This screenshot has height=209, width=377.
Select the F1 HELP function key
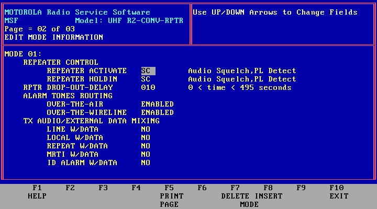37,192
